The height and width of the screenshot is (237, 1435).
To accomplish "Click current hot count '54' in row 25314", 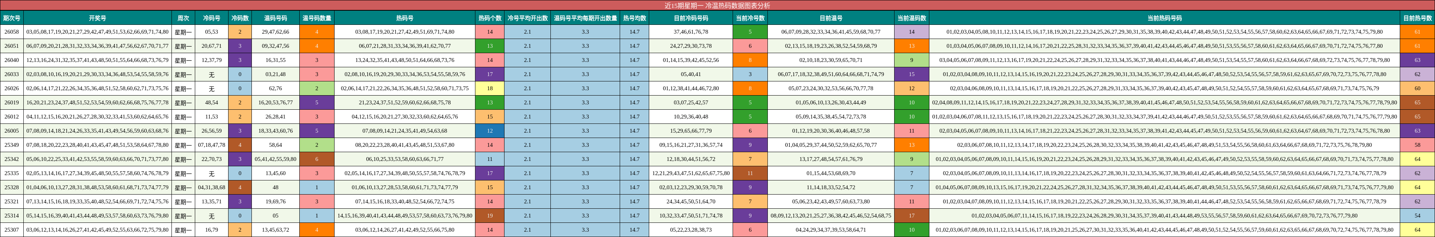I will click(1417, 215).
